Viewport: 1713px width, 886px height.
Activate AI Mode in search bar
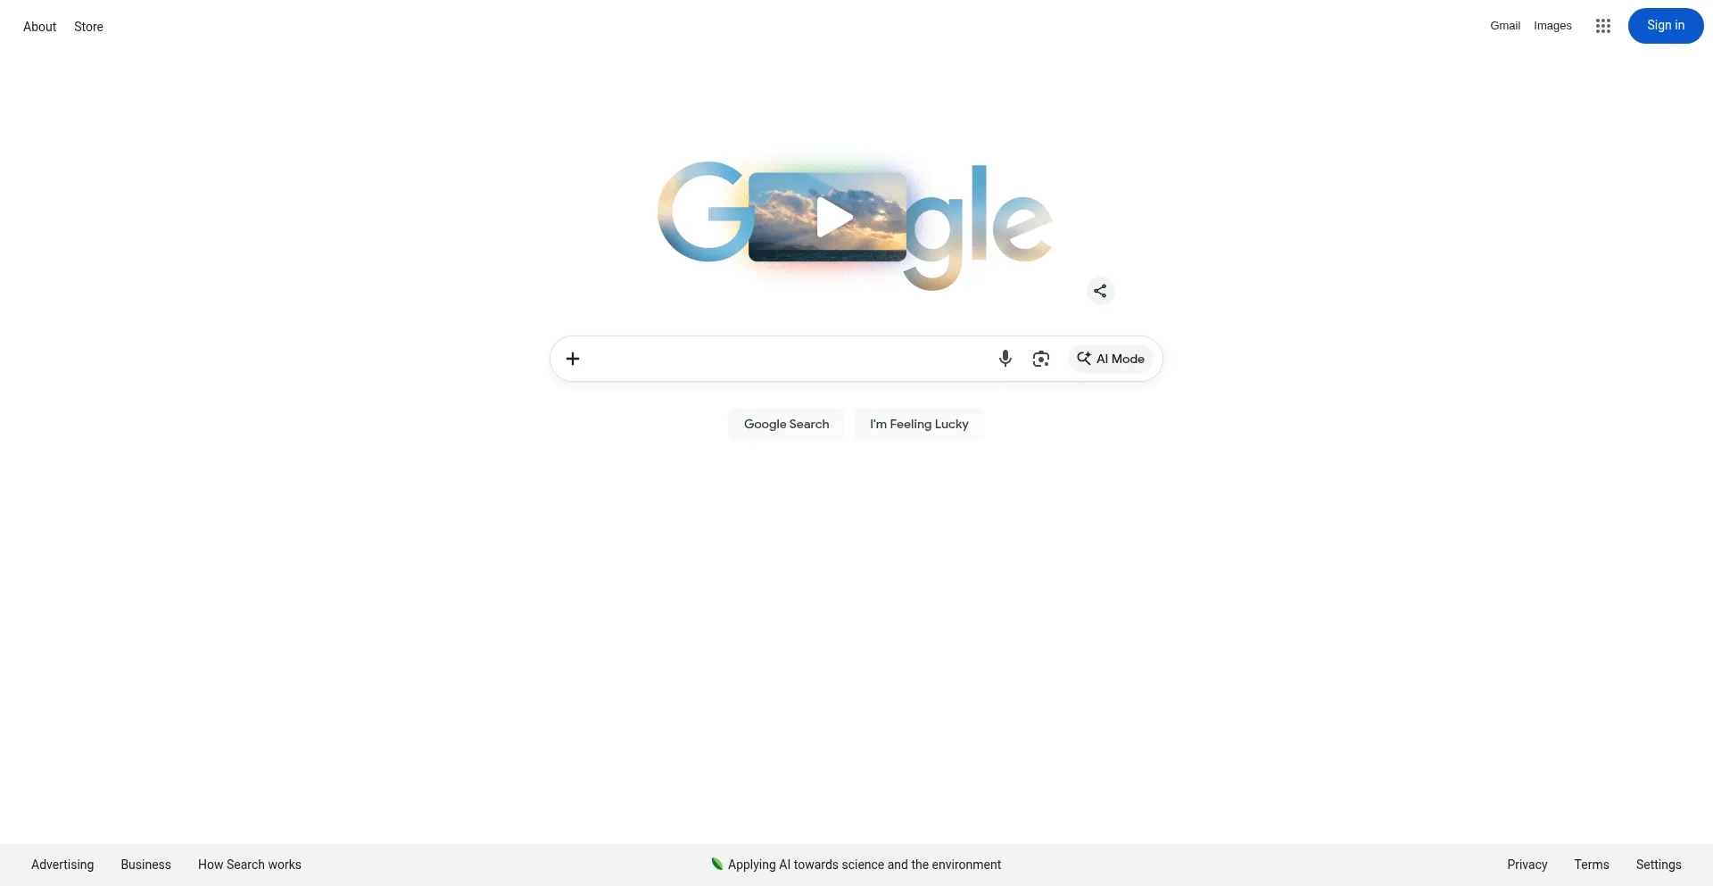click(x=1111, y=359)
